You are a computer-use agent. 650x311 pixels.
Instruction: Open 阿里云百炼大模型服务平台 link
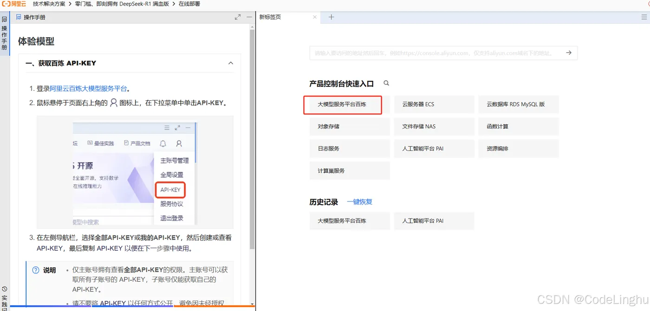tap(88, 89)
